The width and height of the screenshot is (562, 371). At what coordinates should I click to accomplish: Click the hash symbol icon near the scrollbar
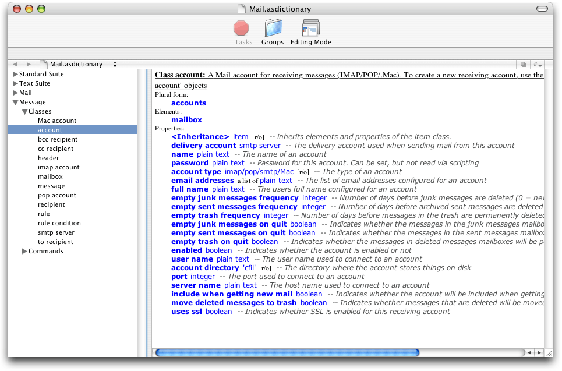535,64
